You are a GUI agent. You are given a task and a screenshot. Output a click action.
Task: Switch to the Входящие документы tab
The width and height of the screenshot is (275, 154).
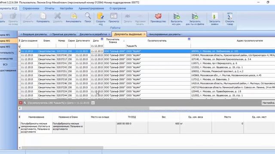[34, 34]
